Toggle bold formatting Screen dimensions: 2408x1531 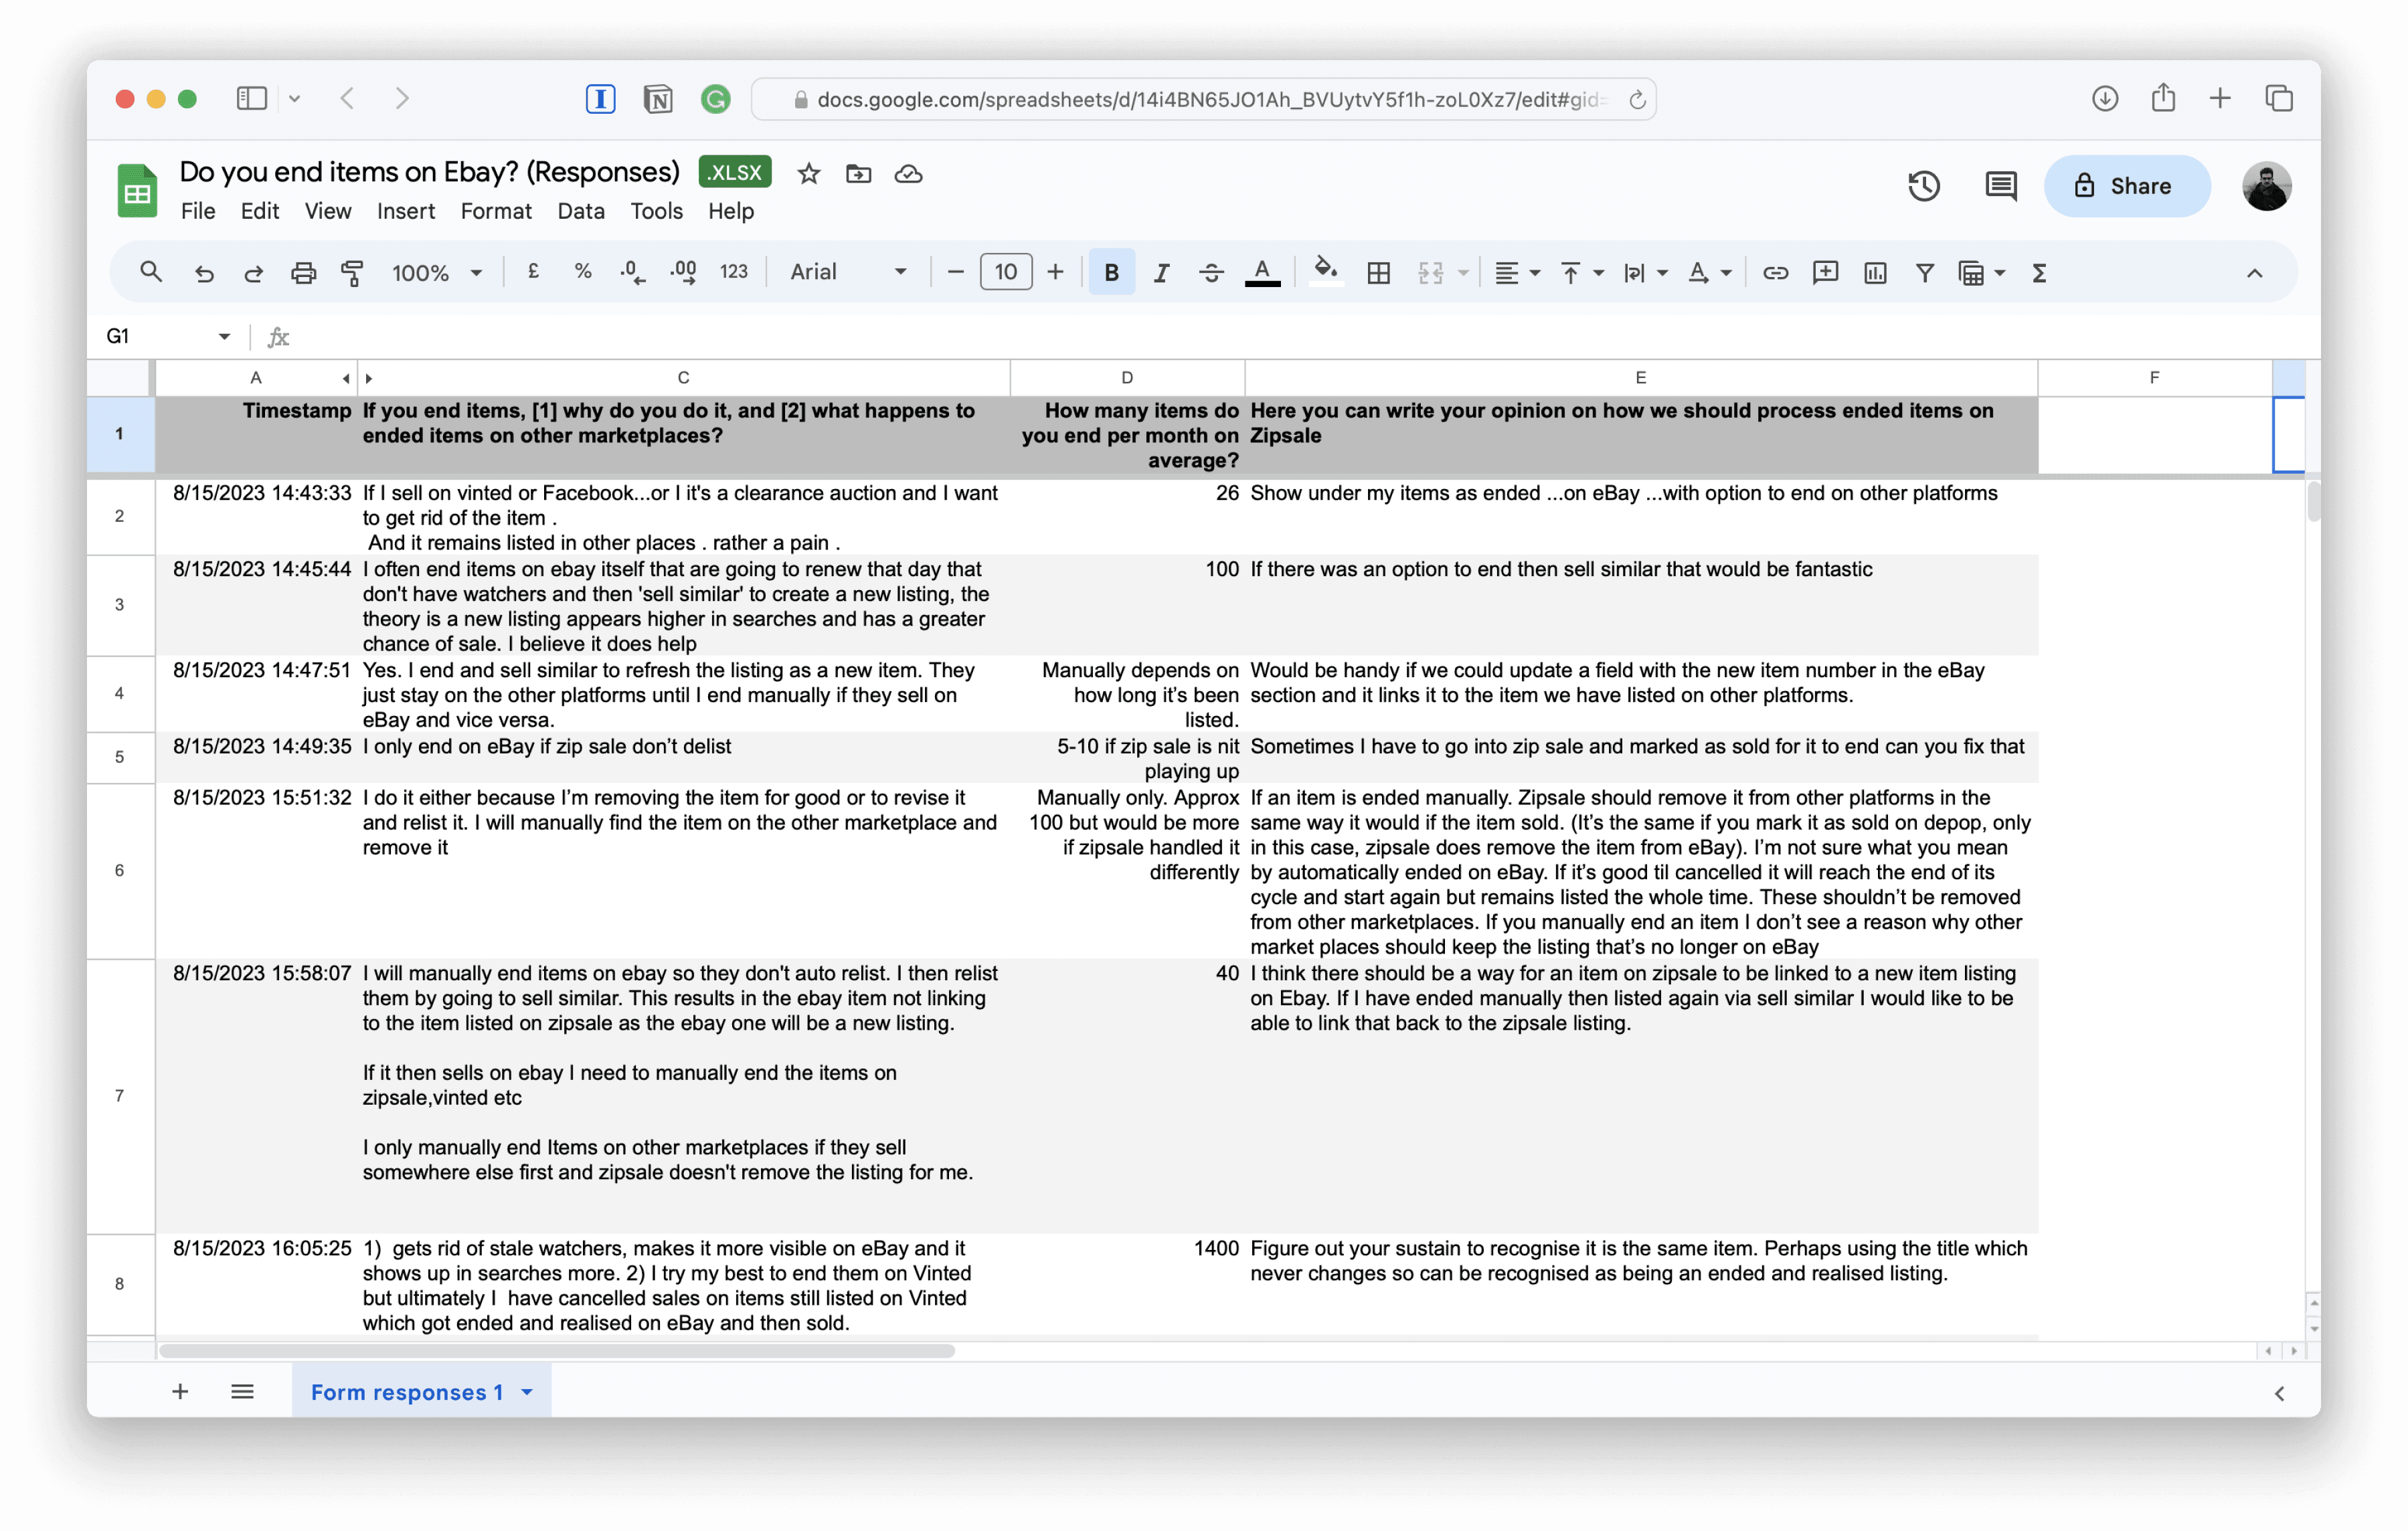1111,272
